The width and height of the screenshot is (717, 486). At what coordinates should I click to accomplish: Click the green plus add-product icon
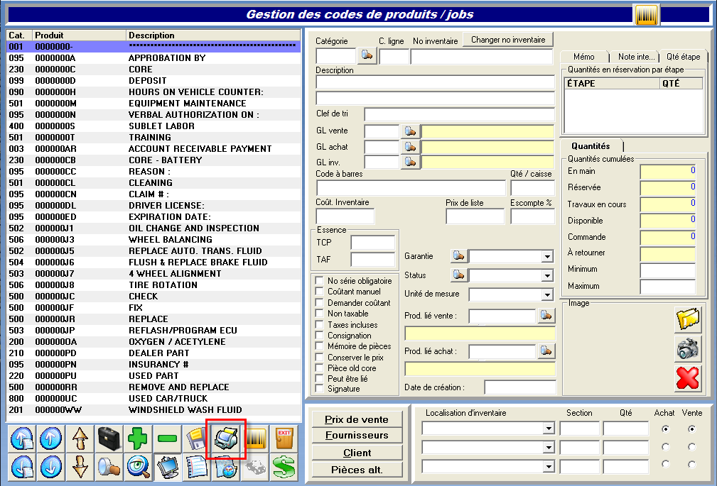pyautogui.click(x=137, y=439)
